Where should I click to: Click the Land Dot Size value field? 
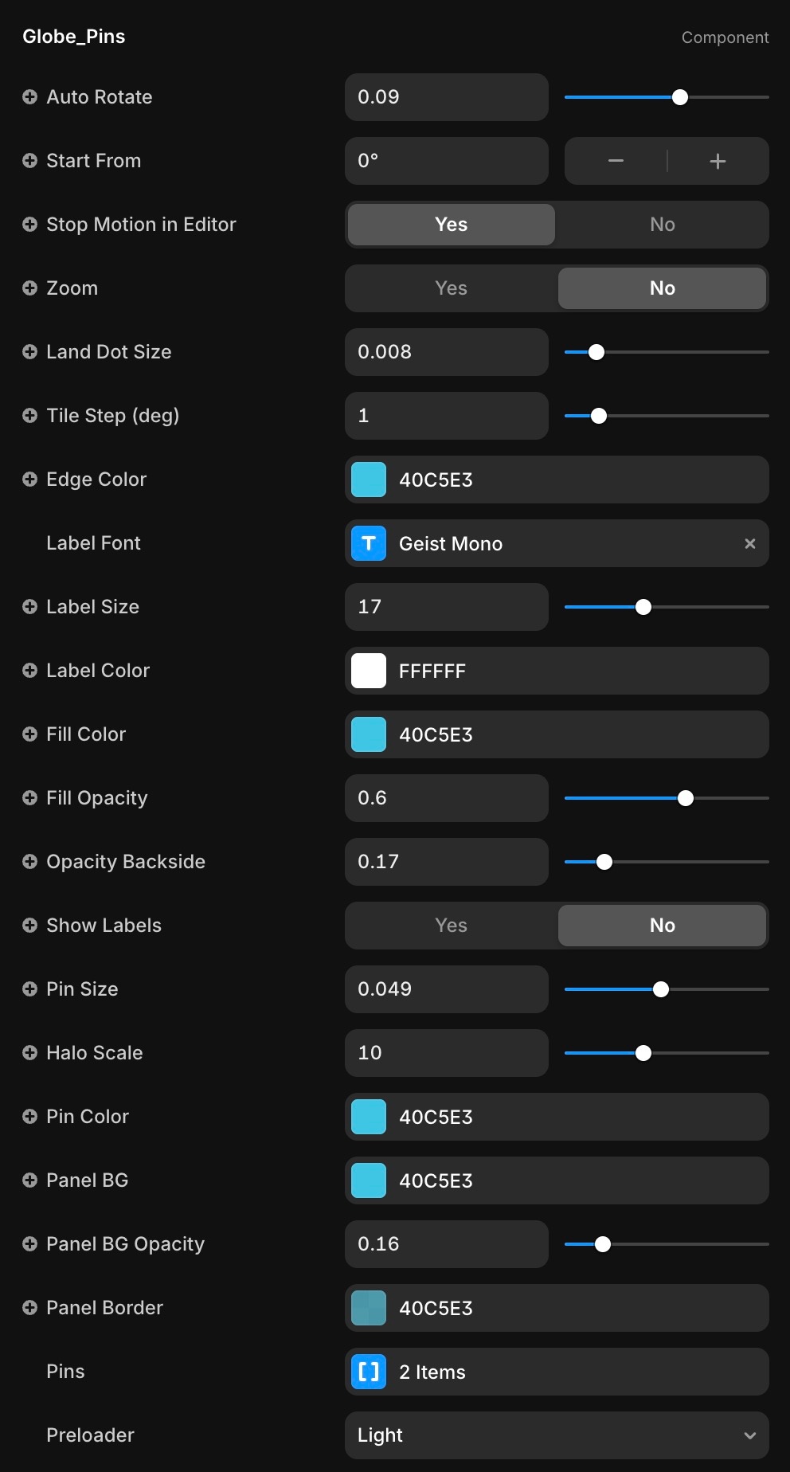pos(446,352)
